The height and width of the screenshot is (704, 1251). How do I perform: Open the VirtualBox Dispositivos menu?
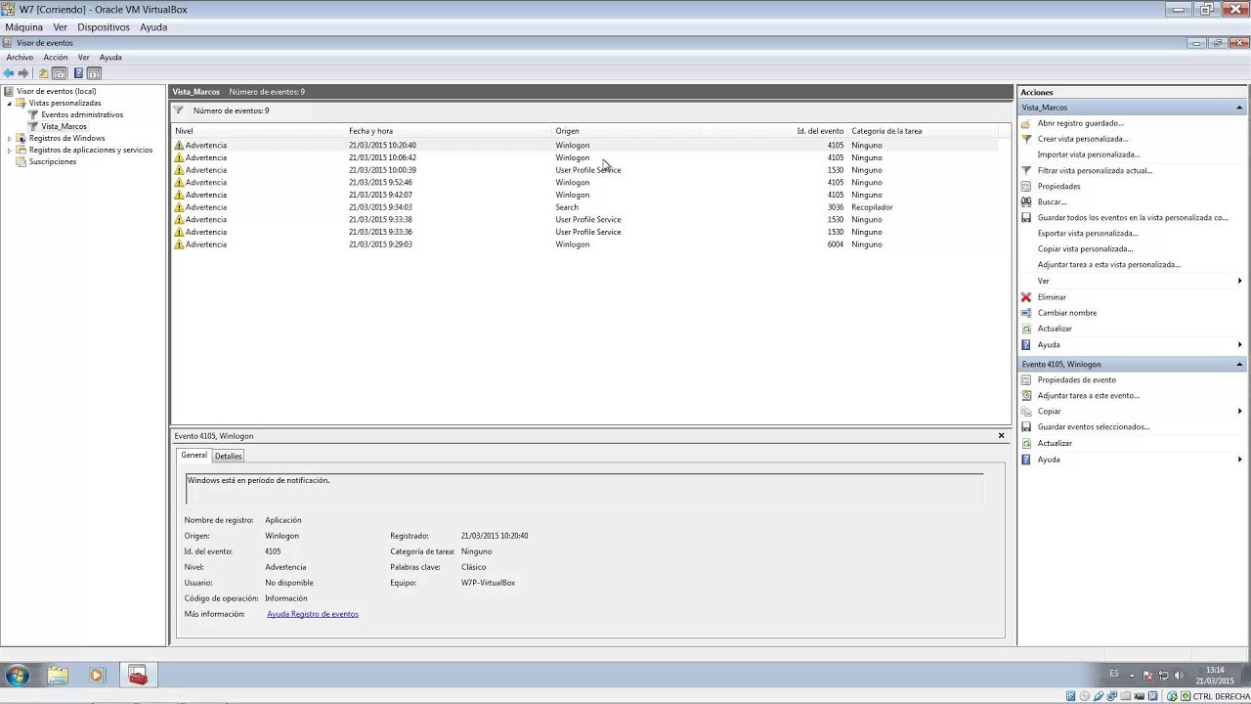coord(104,27)
